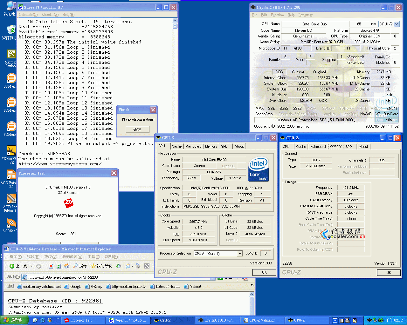The image size is (407, 325).
Task: Open the ACD FotoCanvas 3.1 desktop icon
Action: [x=10, y=179]
